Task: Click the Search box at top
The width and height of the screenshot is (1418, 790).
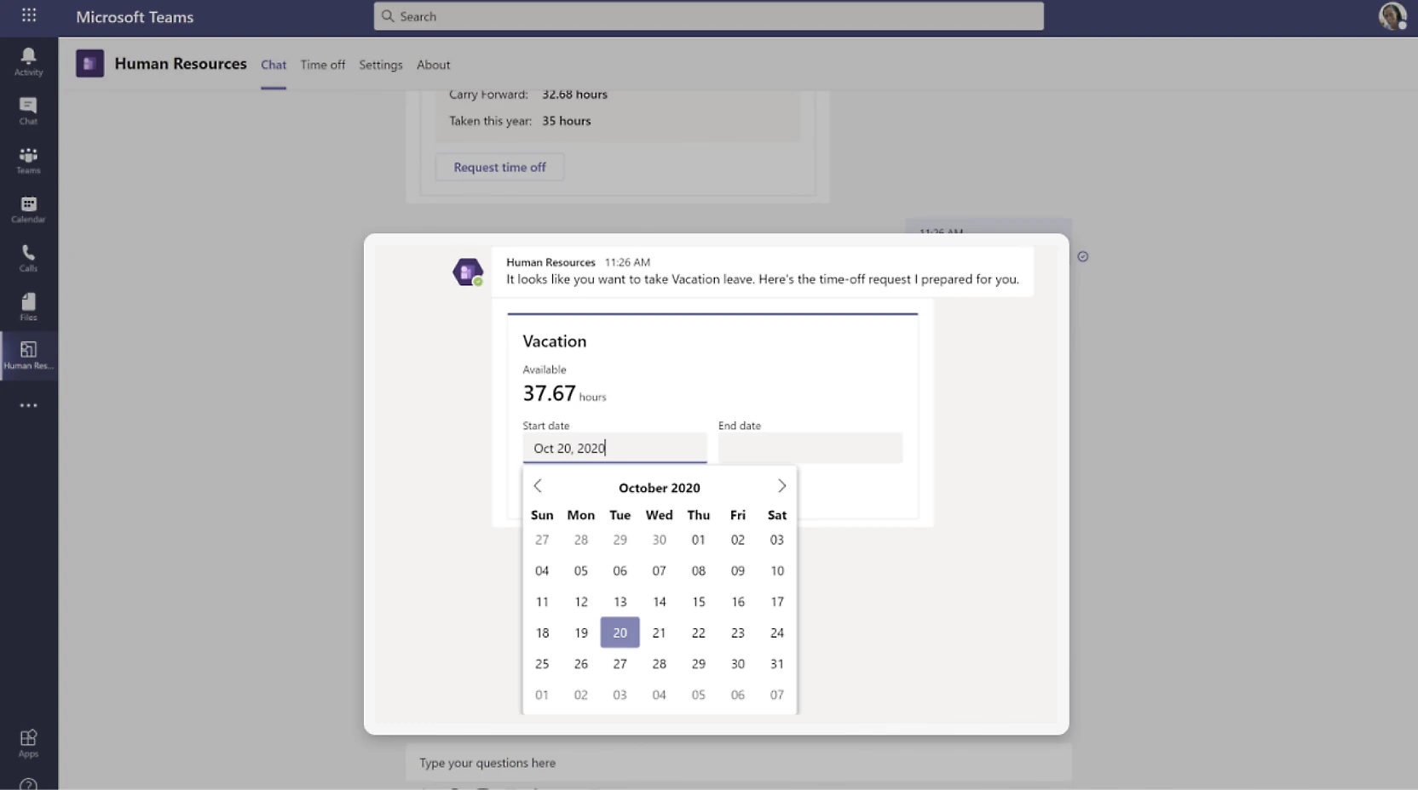Action: pyautogui.click(x=708, y=16)
